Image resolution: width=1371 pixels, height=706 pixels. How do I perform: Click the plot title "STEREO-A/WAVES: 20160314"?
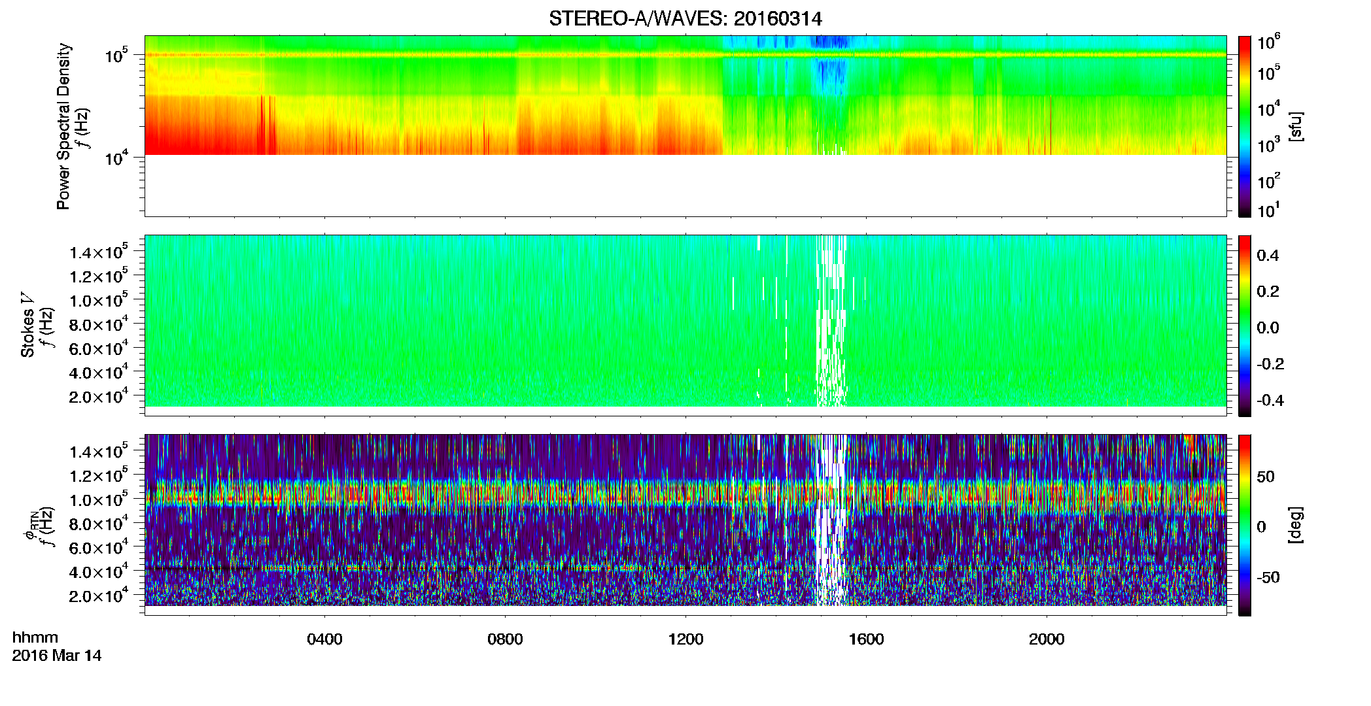pos(685,18)
